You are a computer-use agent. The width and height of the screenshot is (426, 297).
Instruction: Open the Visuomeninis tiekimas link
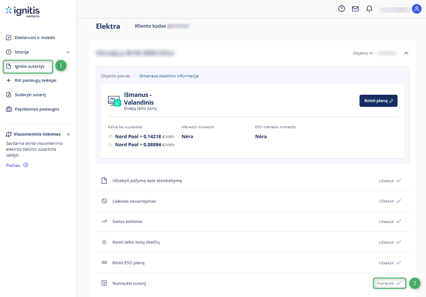[x=37, y=134]
